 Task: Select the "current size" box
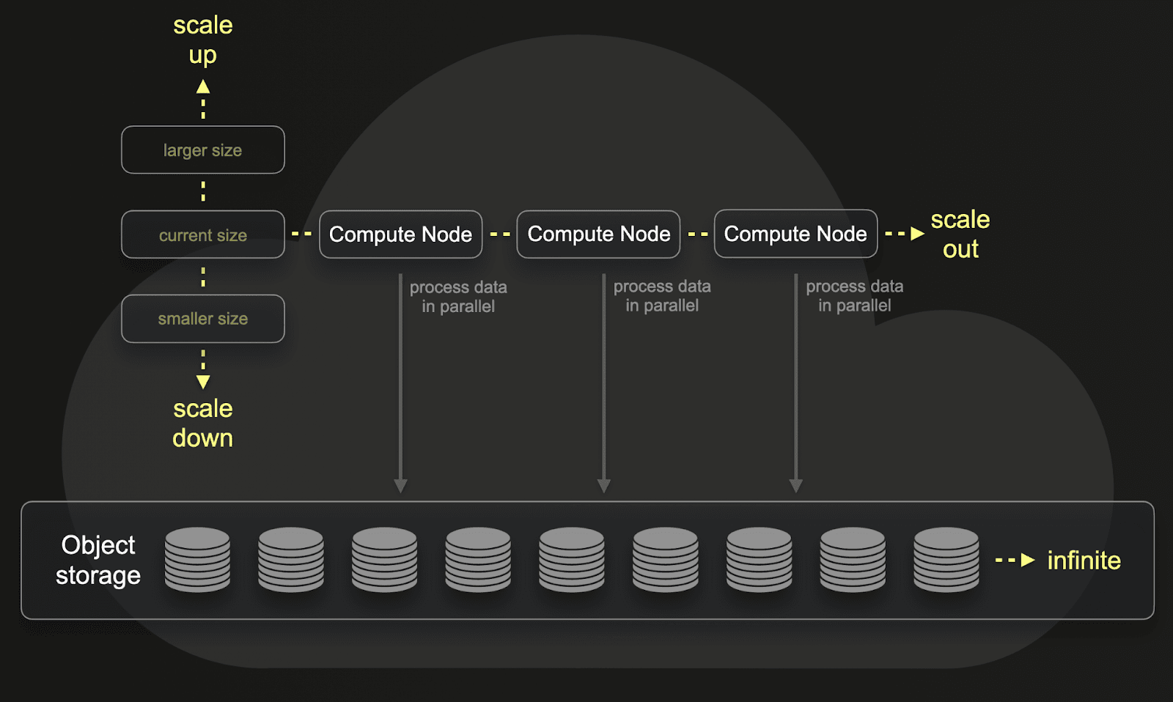click(202, 234)
